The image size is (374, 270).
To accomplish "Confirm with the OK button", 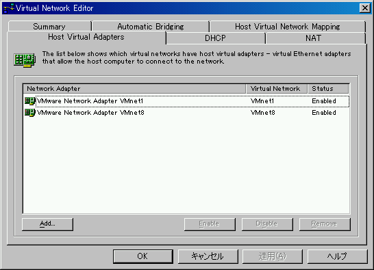I will pos(143,256).
